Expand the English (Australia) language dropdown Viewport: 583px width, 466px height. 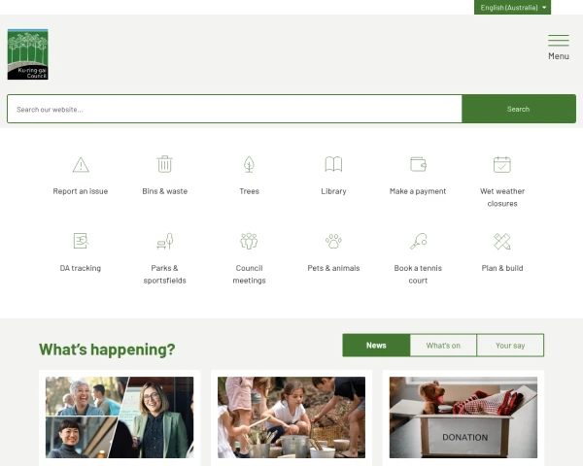click(x=512, y=8)
